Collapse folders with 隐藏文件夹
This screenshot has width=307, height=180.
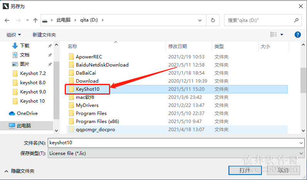click(20, 171)
